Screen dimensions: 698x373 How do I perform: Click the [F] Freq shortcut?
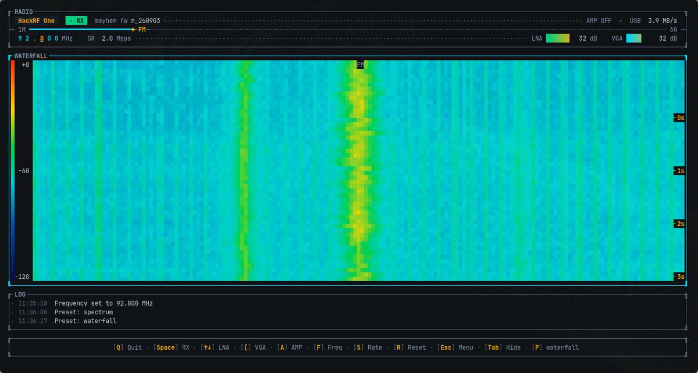pyautogui.click(x=329, y=347)
